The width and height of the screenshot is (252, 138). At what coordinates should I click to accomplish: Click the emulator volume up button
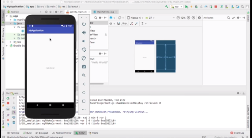tap(84, 32)
